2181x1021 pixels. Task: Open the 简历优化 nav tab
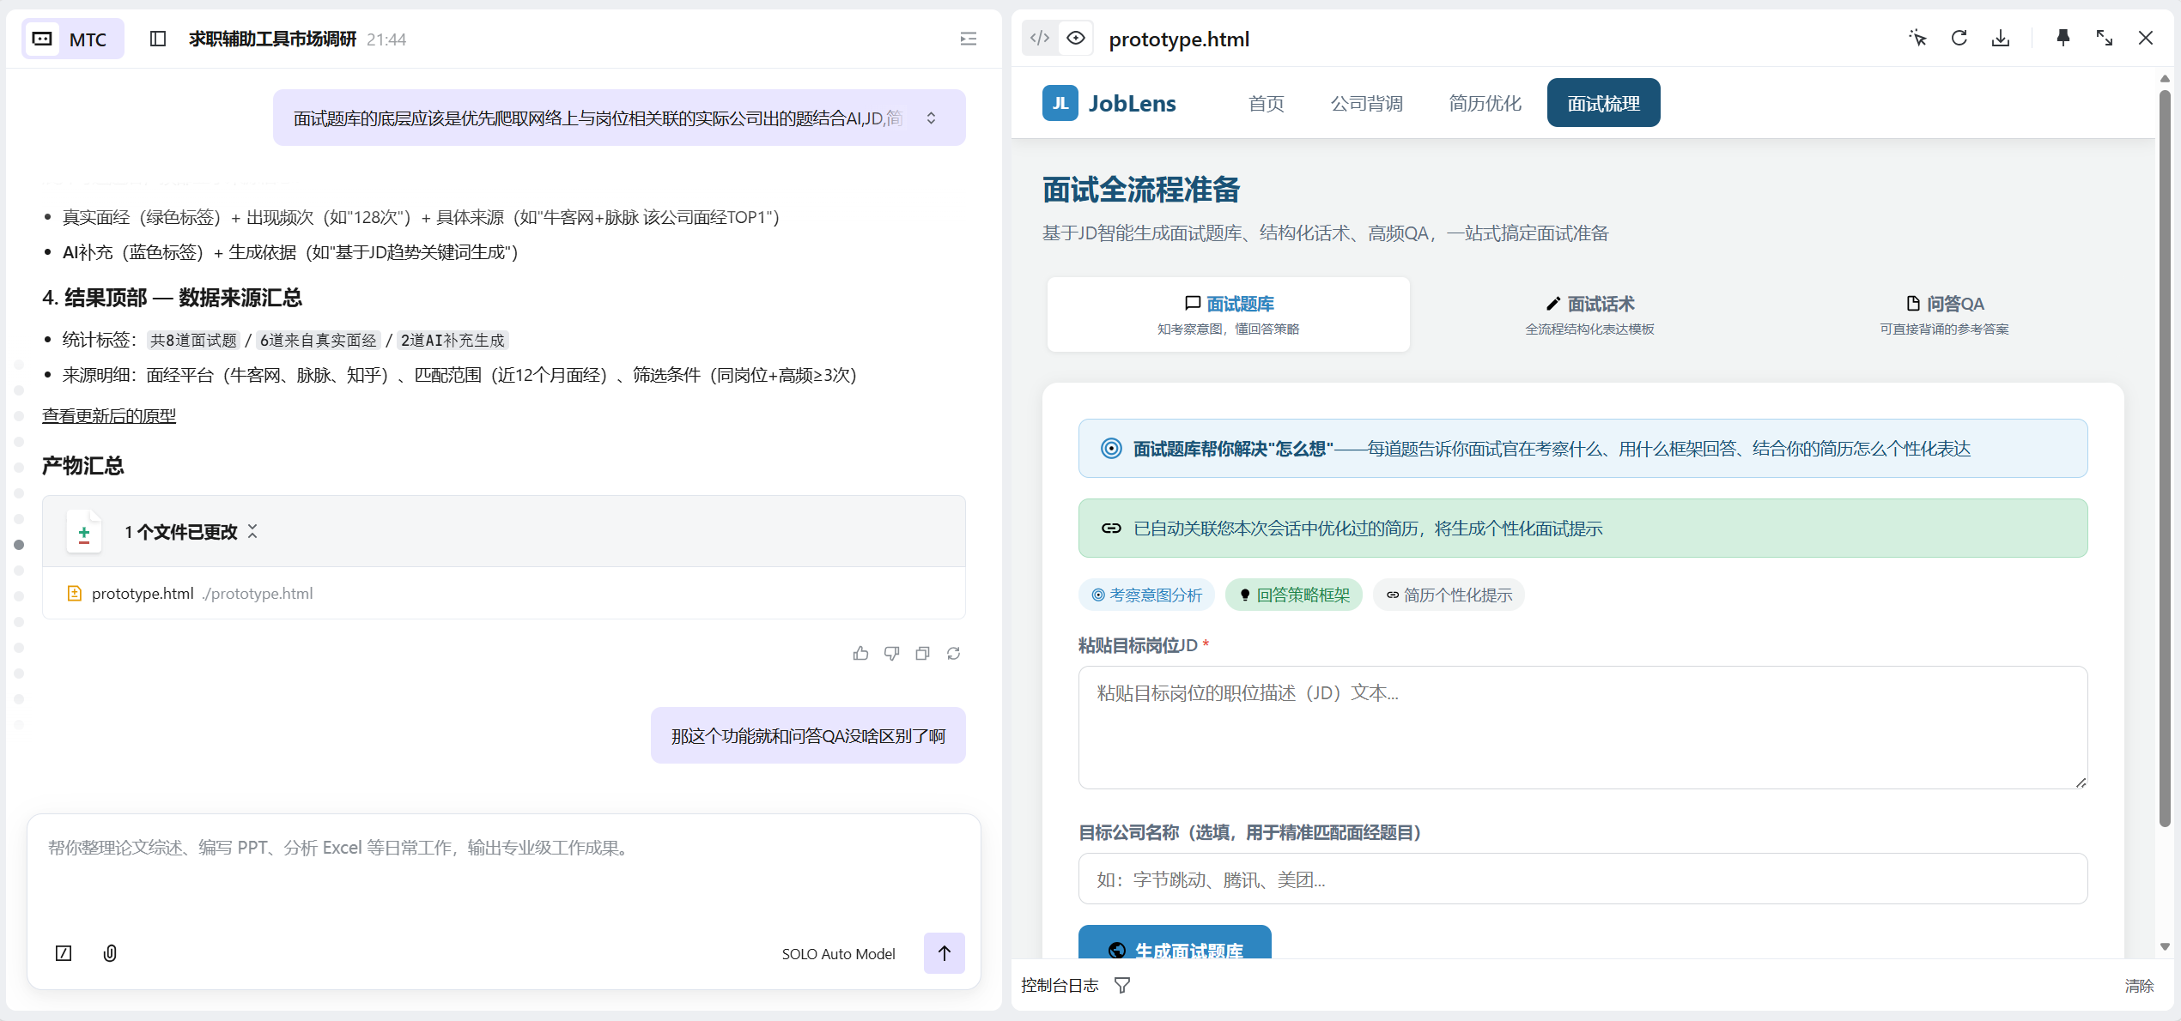(1485, 104)
